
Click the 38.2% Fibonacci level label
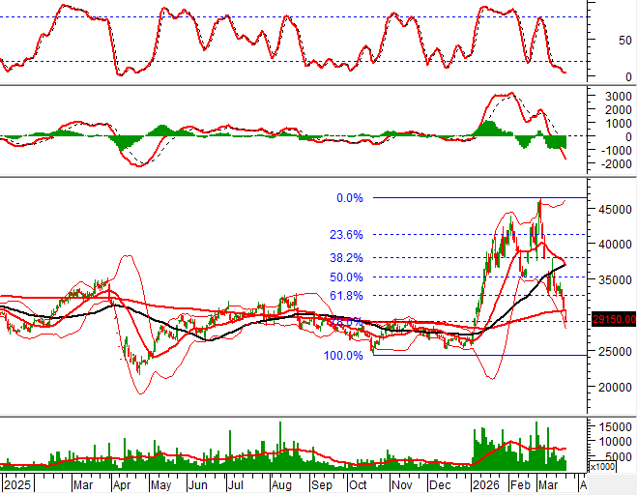click(346, 258)
